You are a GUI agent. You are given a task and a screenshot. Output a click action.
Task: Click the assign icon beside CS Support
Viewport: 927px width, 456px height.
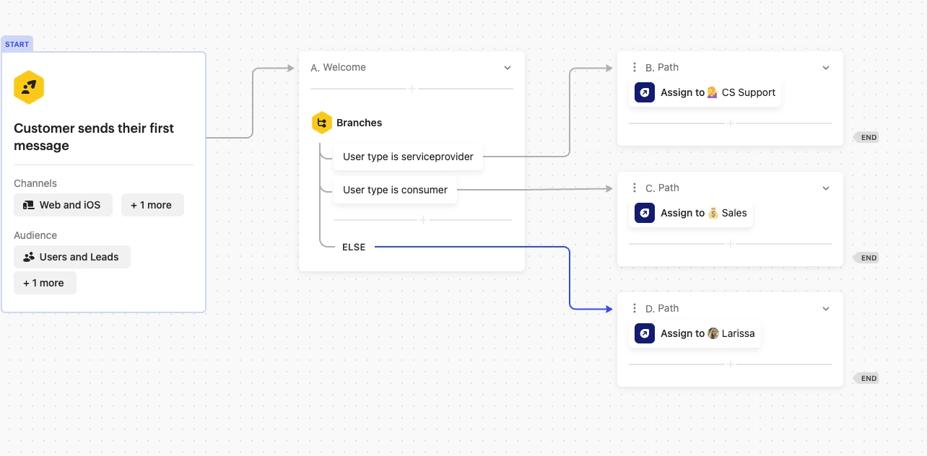pos(645,92)
